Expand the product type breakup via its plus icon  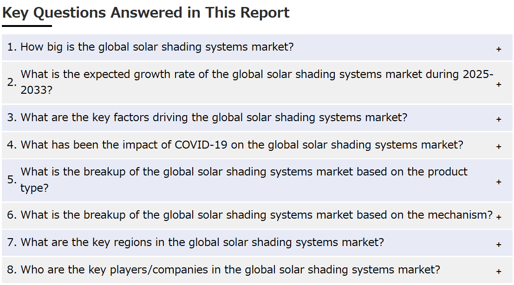coord(499,182)
